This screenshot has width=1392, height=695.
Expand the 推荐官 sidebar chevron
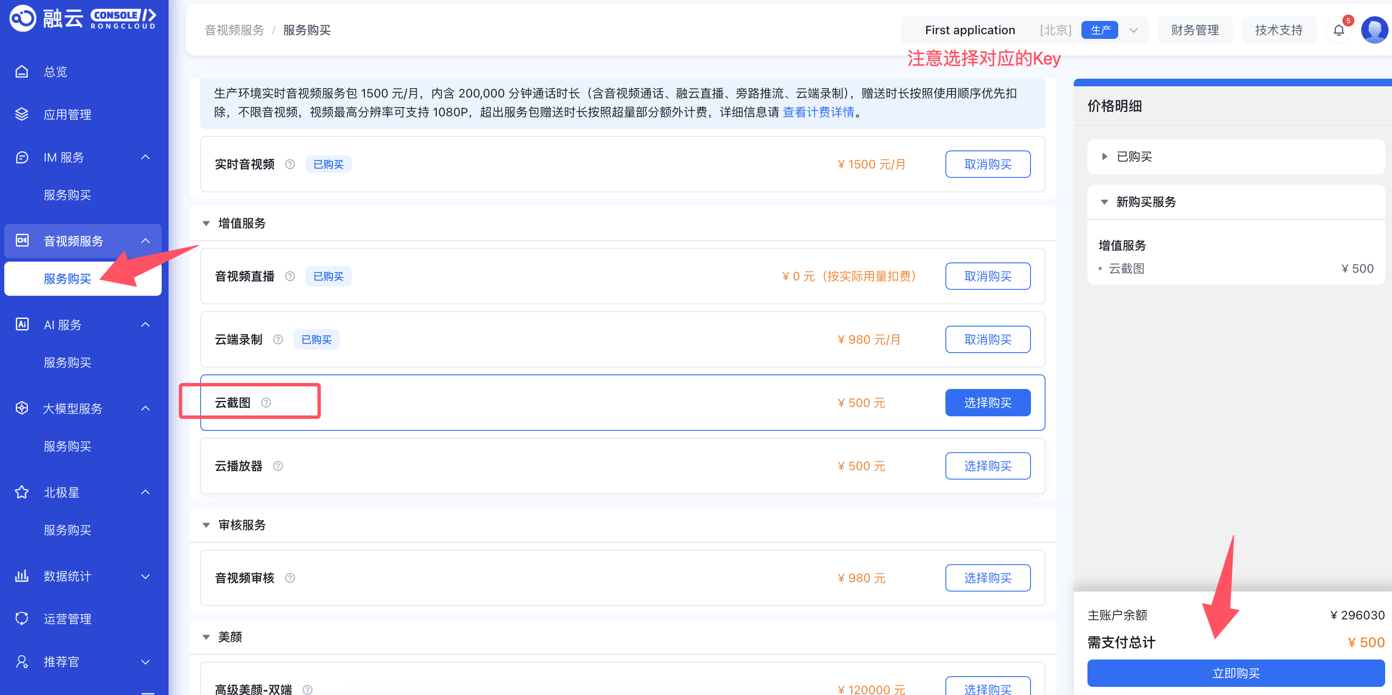[145, 662]
